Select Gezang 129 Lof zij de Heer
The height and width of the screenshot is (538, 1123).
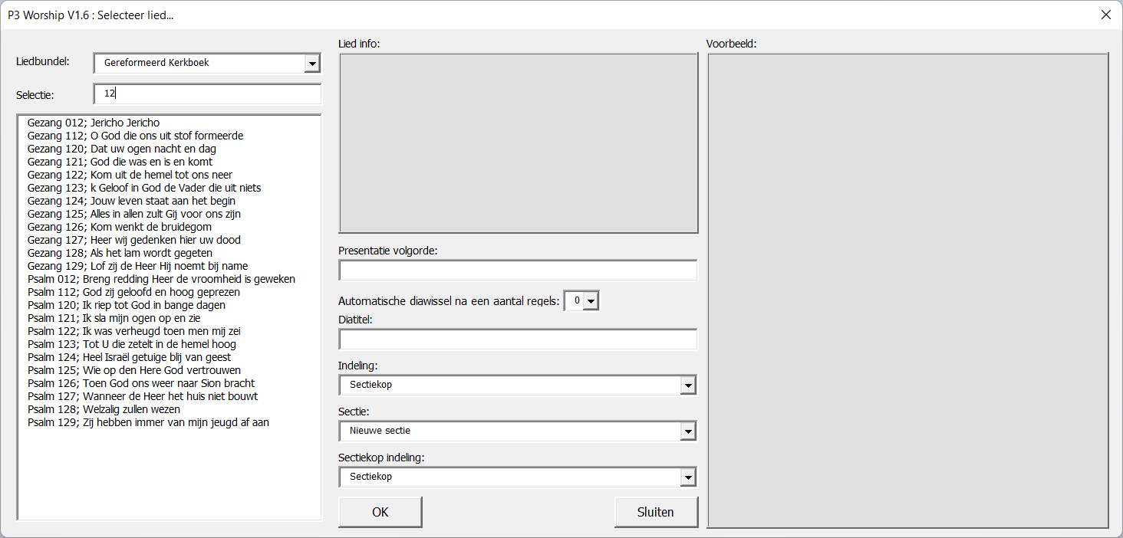[137, 266]
